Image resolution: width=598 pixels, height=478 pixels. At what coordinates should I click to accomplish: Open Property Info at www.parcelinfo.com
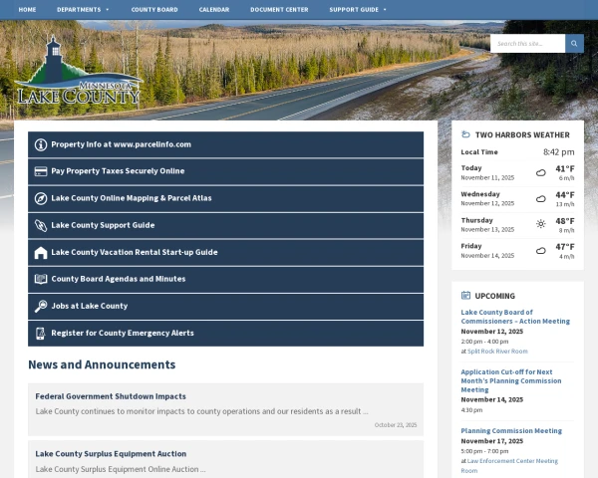pos(226,144)
